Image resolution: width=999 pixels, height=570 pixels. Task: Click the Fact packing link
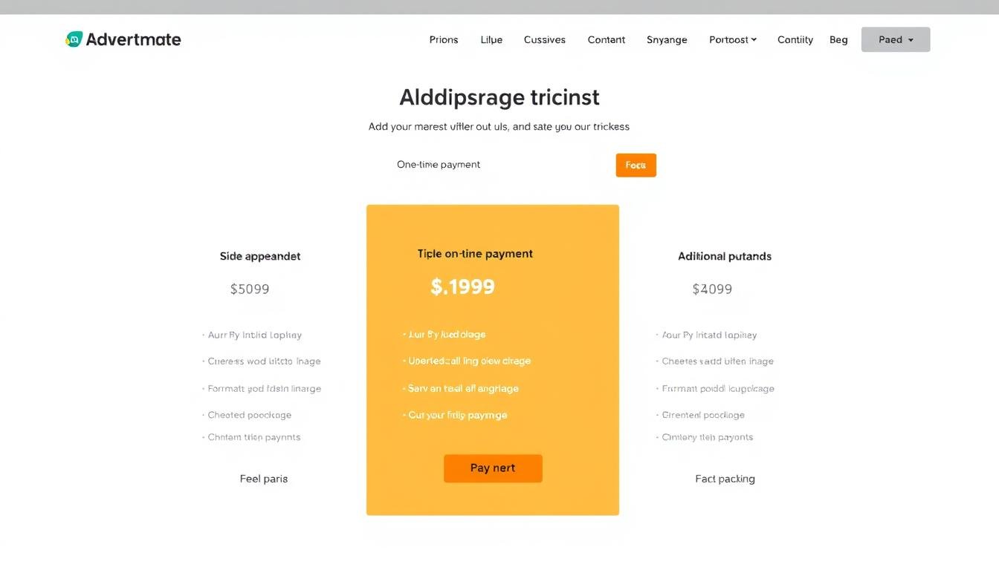(725, 479)
